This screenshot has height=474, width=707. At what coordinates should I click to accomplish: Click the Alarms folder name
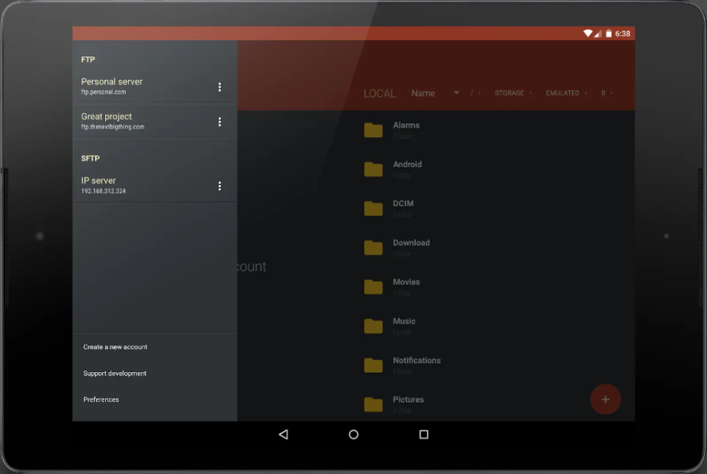click(x=406, y=125)
